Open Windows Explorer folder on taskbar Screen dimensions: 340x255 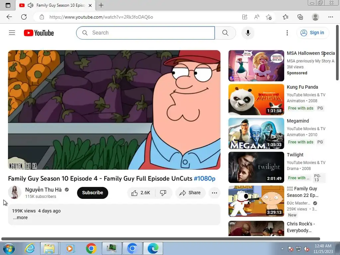(49, 248)
